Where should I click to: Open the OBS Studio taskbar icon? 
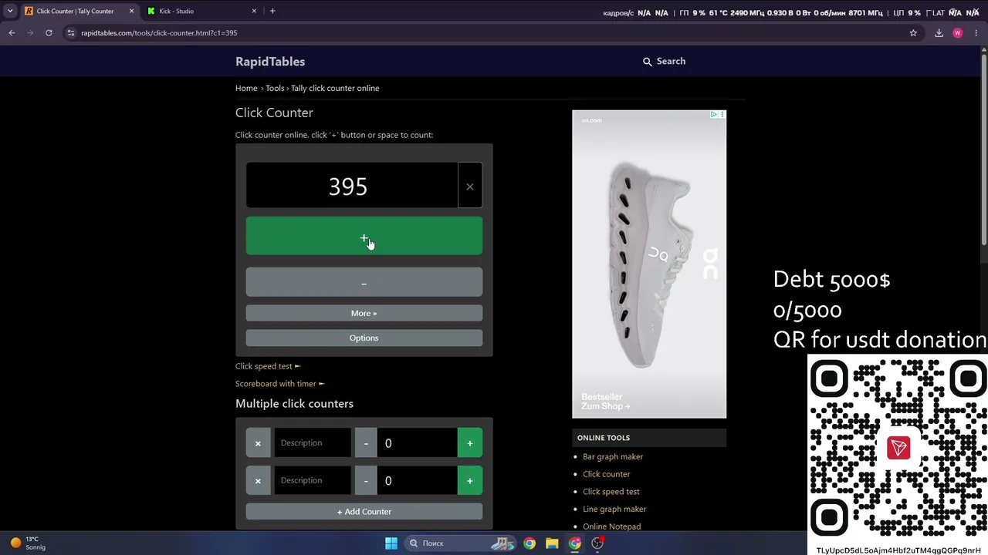597,543
